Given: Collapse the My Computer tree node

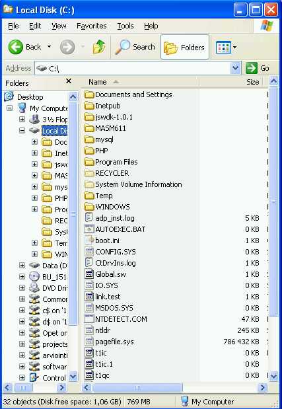Looking at the screenshot, I should click(10, 108).
